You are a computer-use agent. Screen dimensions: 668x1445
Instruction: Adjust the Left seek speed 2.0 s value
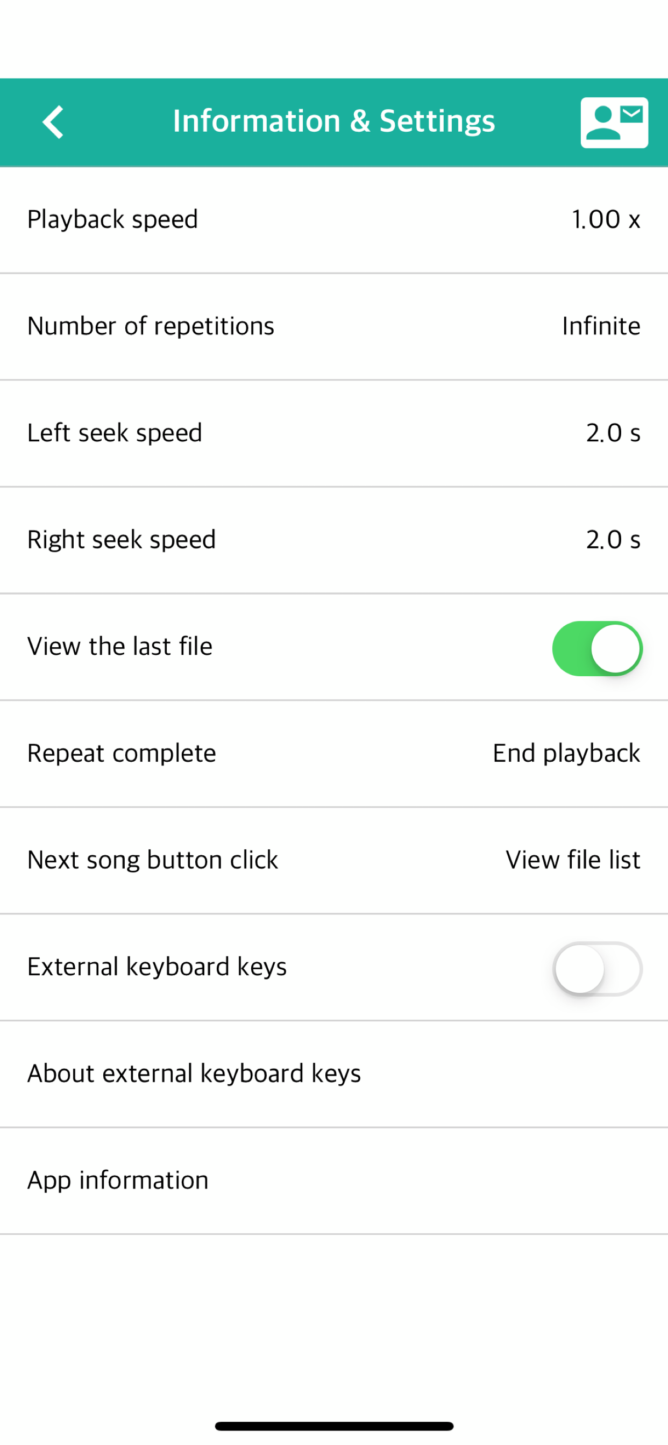coord(613,433)
